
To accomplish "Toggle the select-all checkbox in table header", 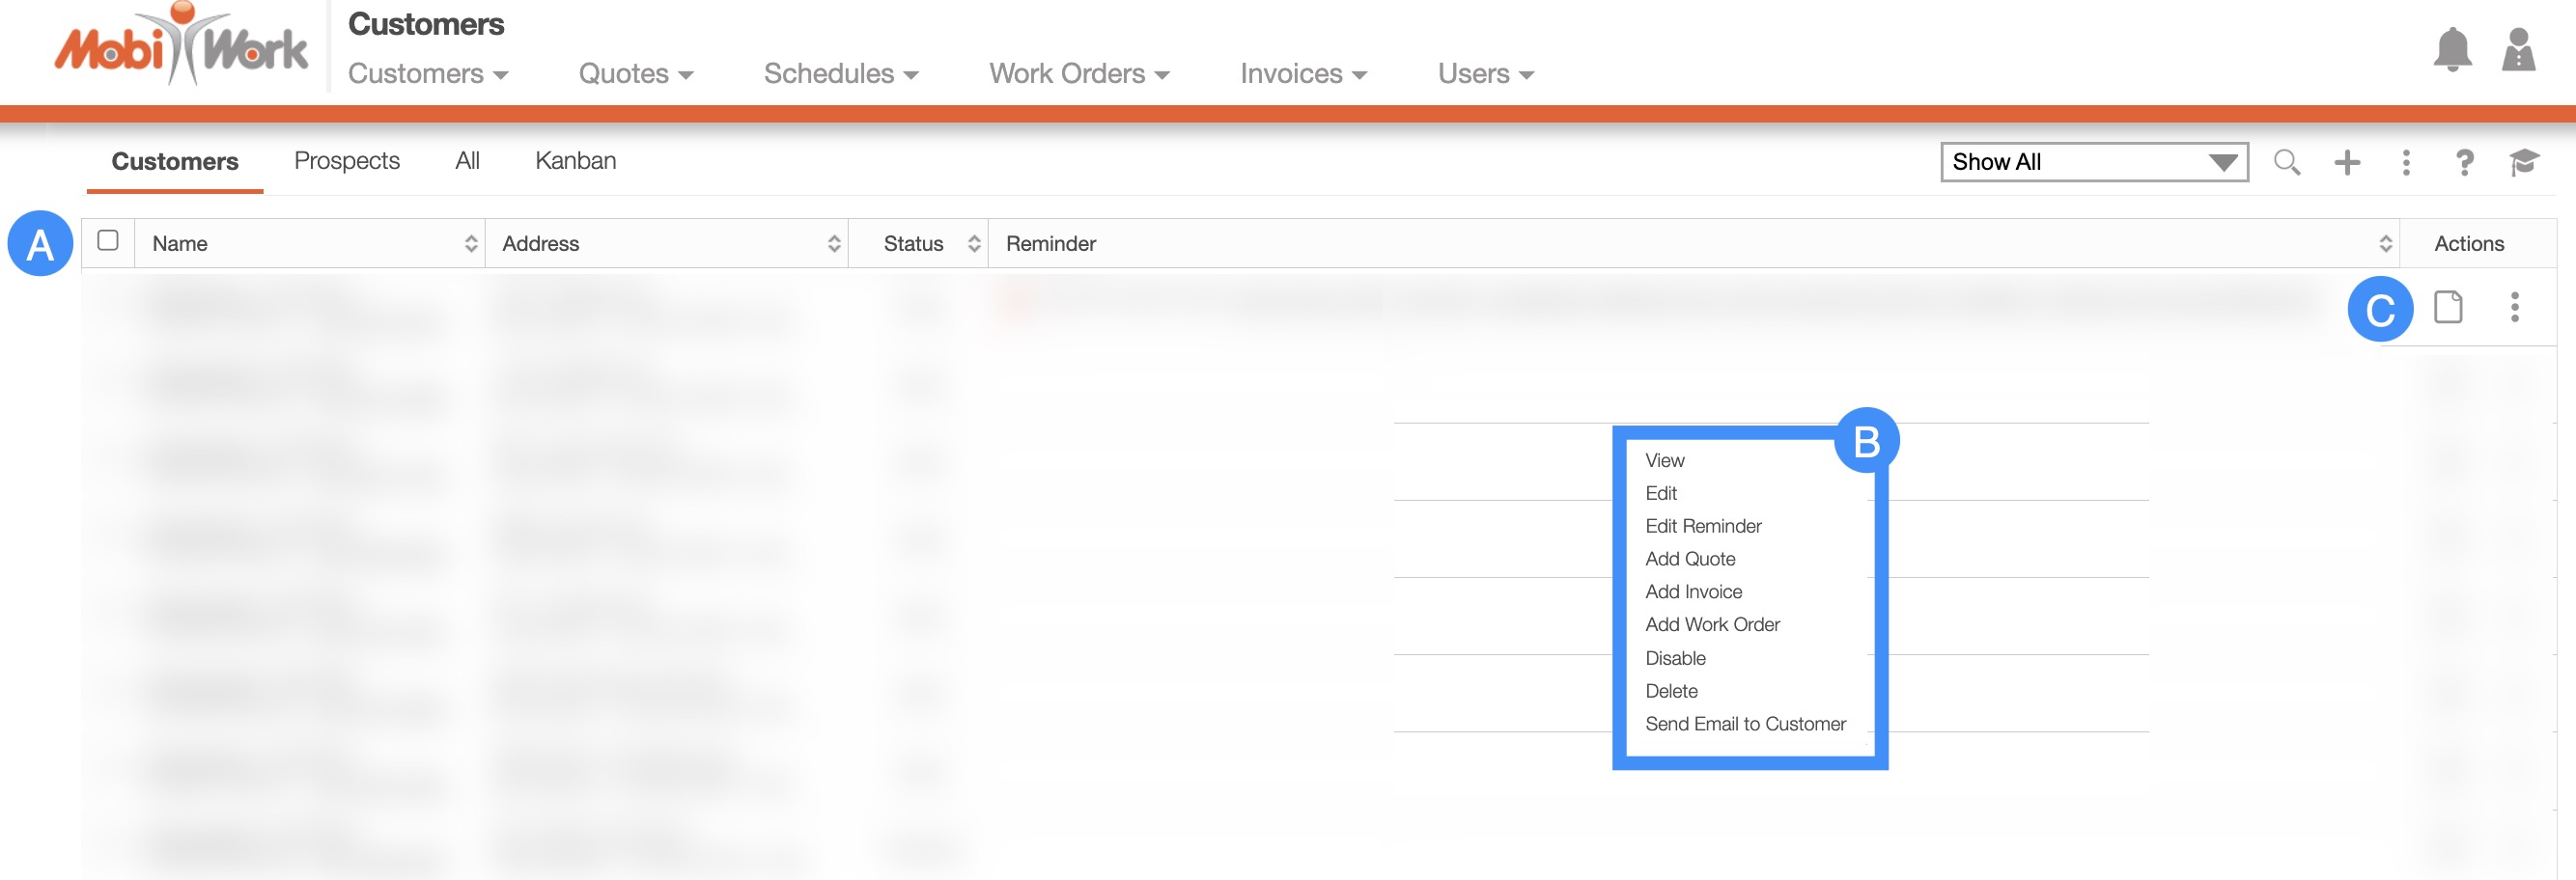I will pyautogui.click(x=108, y=240).
